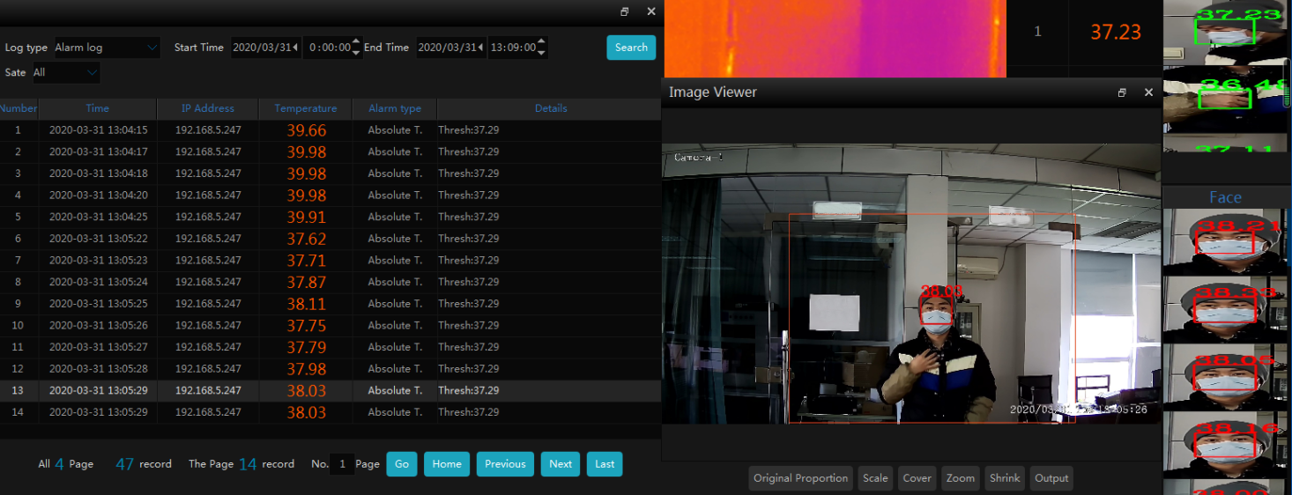The height and width of the screenshot is (495, 1292).
Task: Close the Image Viewer window
Action: tap(1148, 92)
